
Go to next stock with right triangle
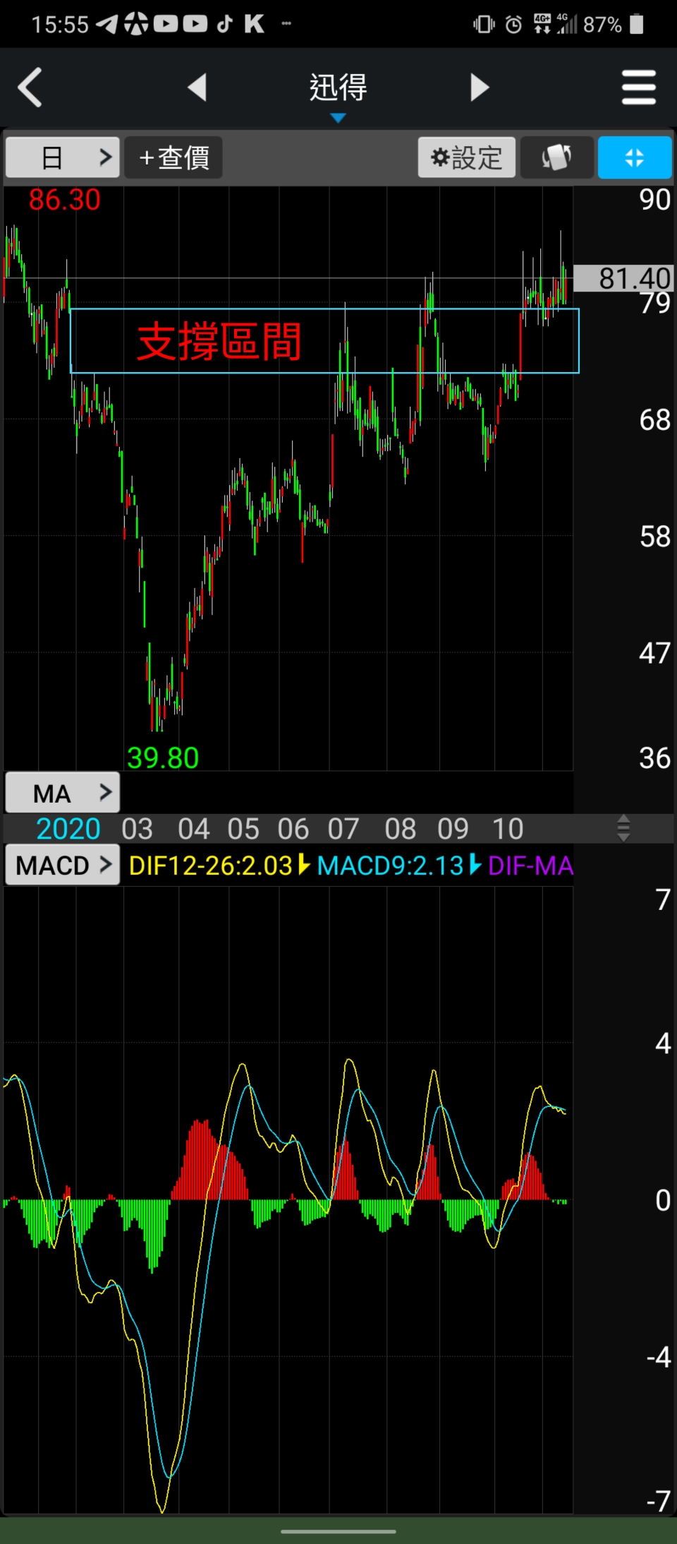480,88
